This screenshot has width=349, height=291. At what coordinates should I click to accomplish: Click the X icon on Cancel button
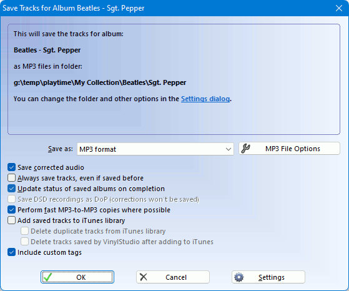click(144, 277)
